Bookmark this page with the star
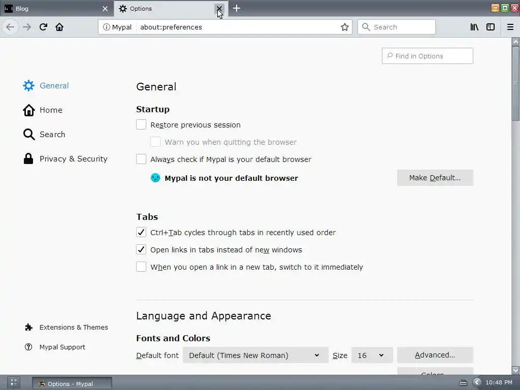This screenshot has width=520, height=390. click(345, 27)
